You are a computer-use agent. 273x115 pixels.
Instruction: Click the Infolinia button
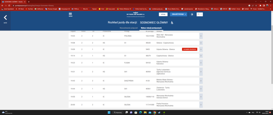[163, 14]
